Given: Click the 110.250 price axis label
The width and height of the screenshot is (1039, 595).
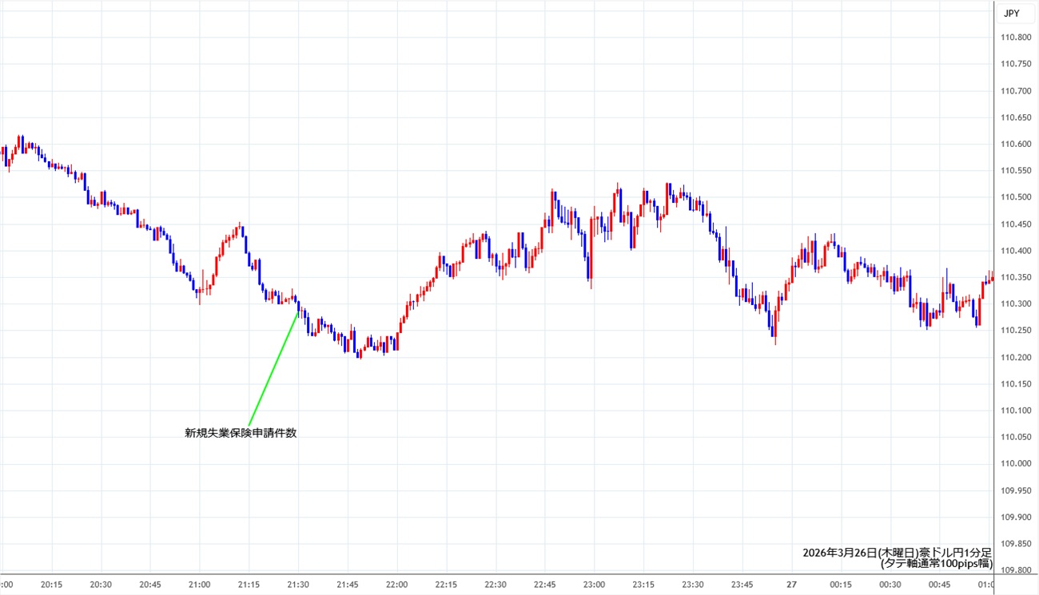Looking at the screenshot, I should (1015, 331).
